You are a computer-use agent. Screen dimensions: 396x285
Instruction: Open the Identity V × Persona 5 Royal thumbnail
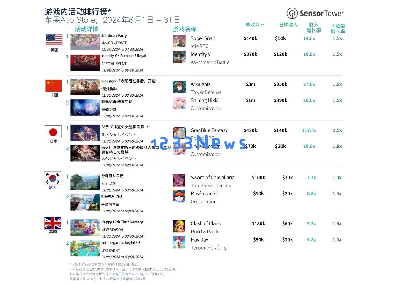[85, 63]
